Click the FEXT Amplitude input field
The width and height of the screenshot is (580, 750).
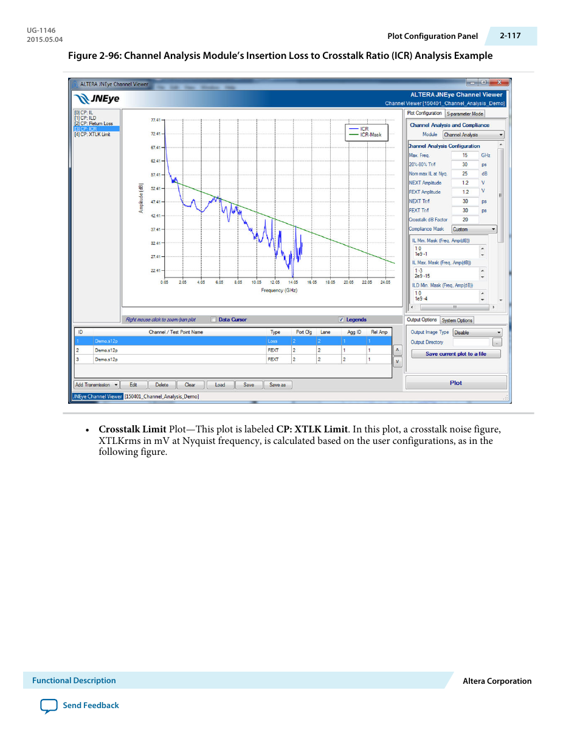coord(465,192)
